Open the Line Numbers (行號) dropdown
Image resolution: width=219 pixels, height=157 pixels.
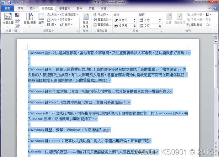(x=67, y=20)
